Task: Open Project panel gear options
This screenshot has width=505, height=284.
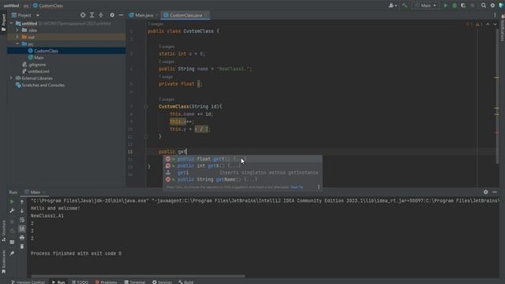Action: click(112, 15)
